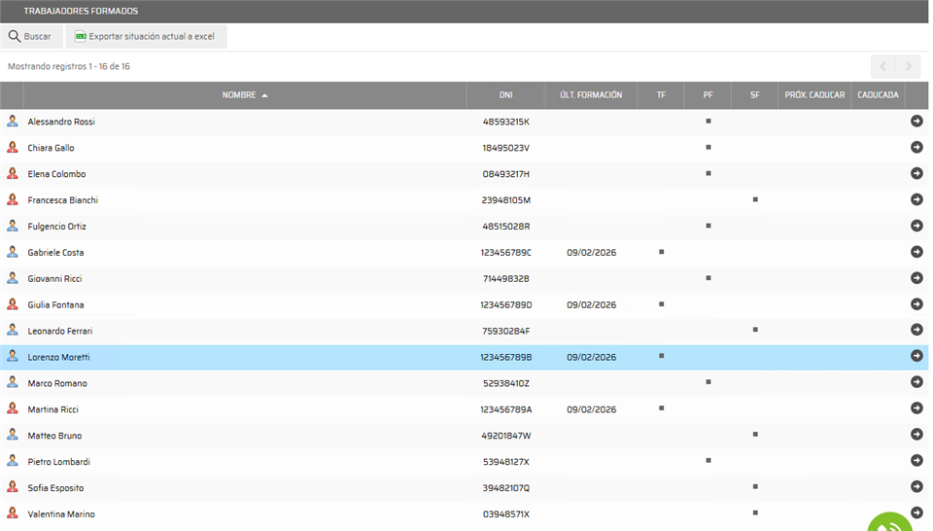Click the user icon beside Martina Ricci
The height and width of the screenshot is (531, 933).
[12, 408]
